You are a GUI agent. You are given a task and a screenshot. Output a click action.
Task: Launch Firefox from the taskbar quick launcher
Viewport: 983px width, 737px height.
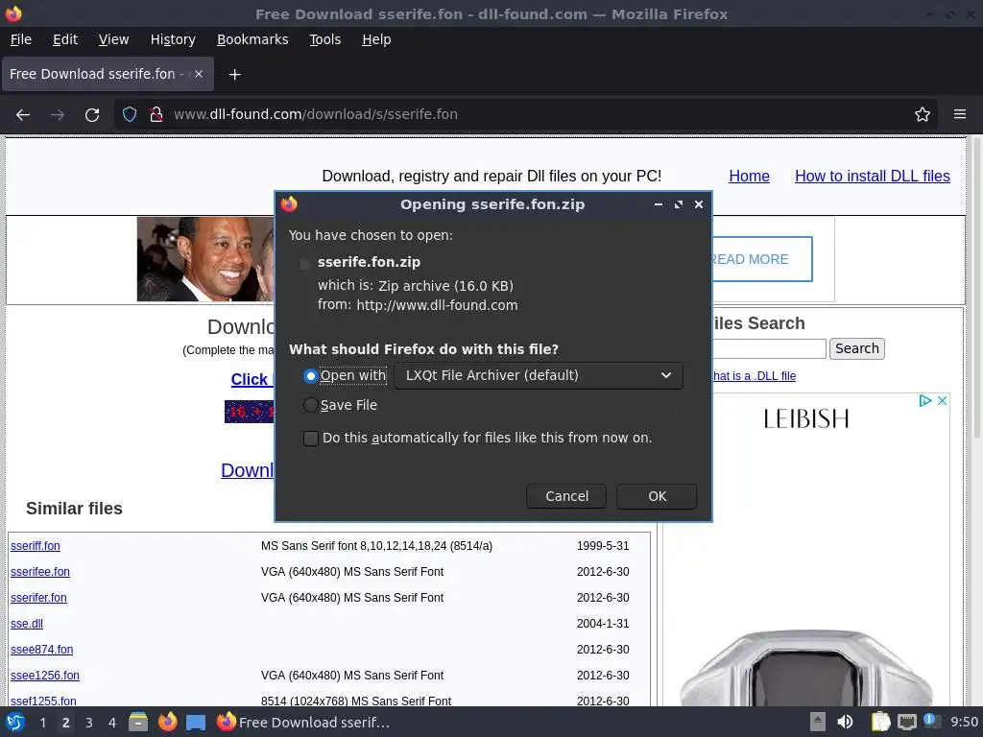(167, 723)
